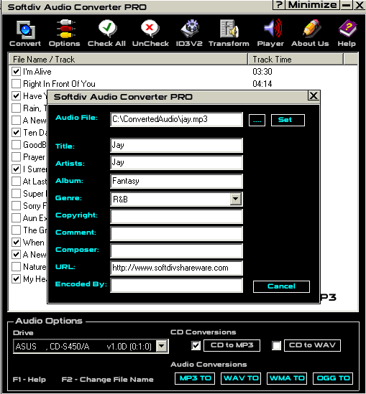Click the WMA TO conversion button
This screenshot has width=366, height=394.
click(287, 378)
